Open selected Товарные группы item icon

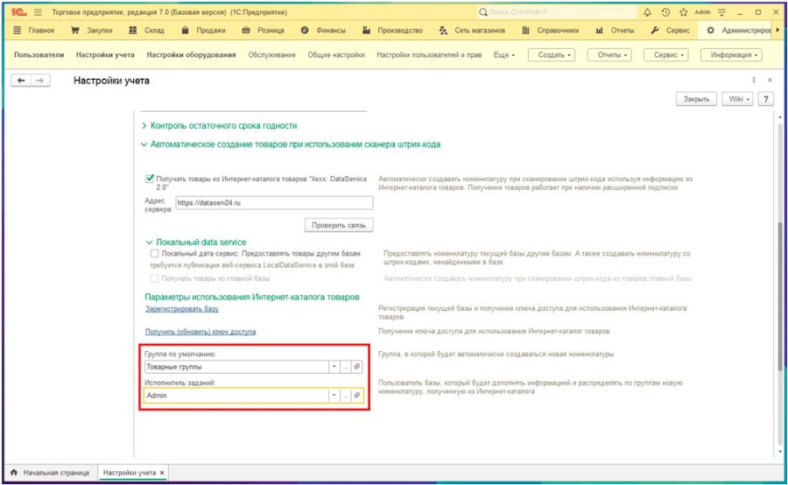(x=357, y=367)
